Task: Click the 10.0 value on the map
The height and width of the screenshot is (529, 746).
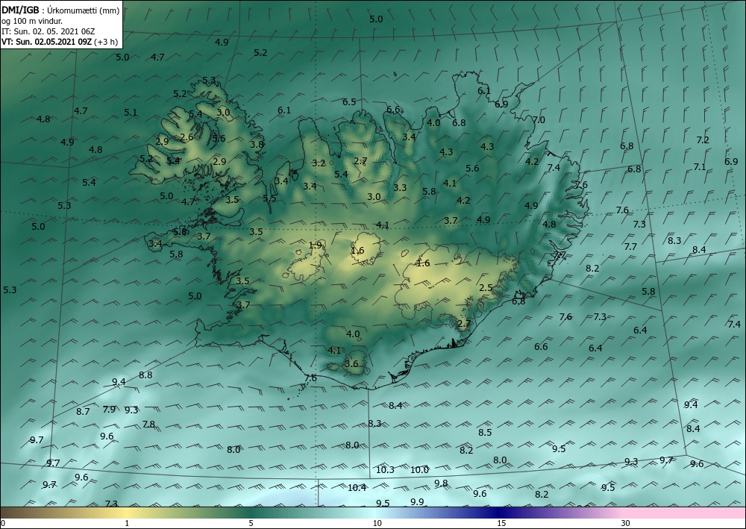Action: click(x=419, y=470)
